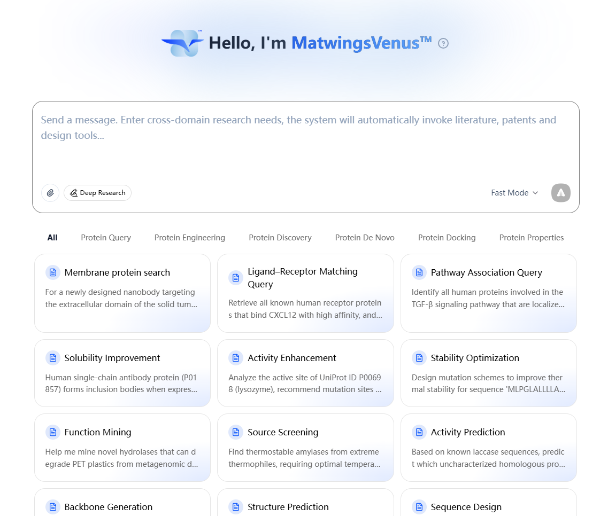
Task: Open the Fast Mode dropdown
Action: click(x=514, y=193)
